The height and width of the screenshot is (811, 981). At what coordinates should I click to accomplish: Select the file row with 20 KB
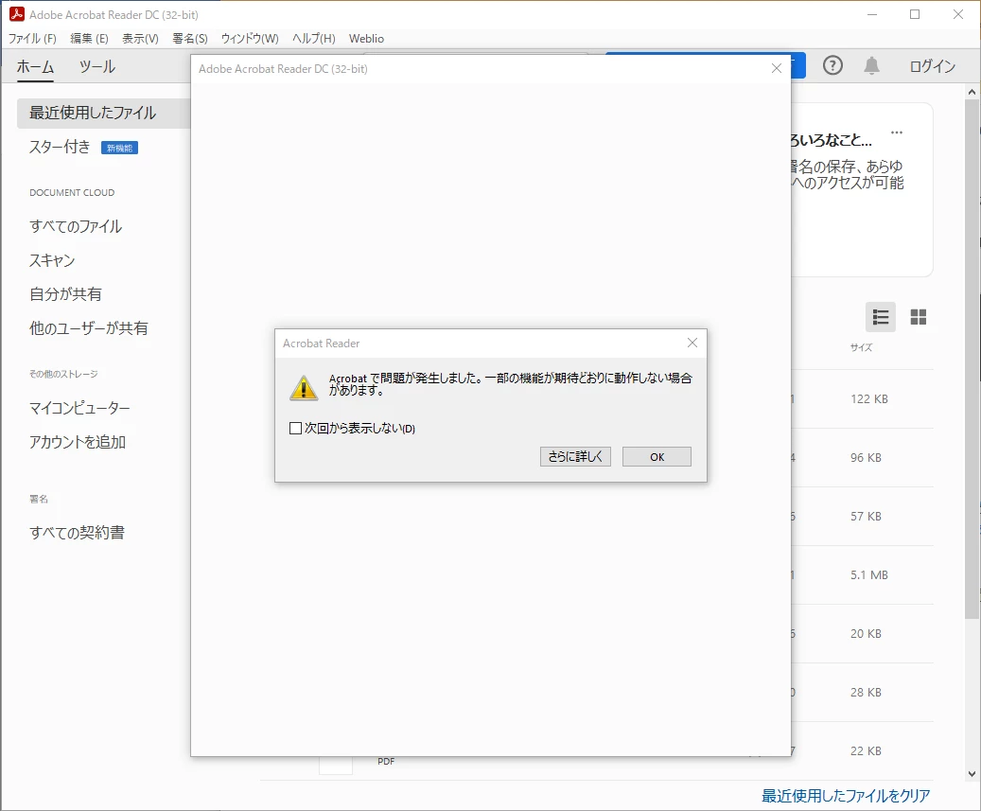(862, 633)
